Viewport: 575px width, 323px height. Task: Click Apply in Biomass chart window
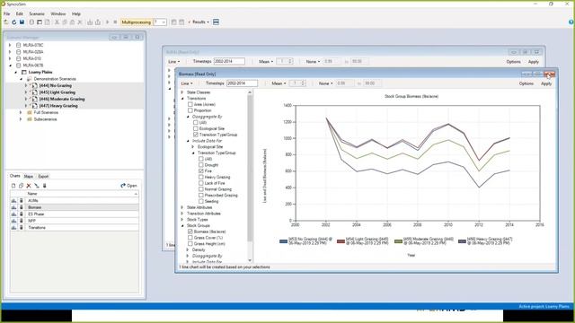pos(546,83)
